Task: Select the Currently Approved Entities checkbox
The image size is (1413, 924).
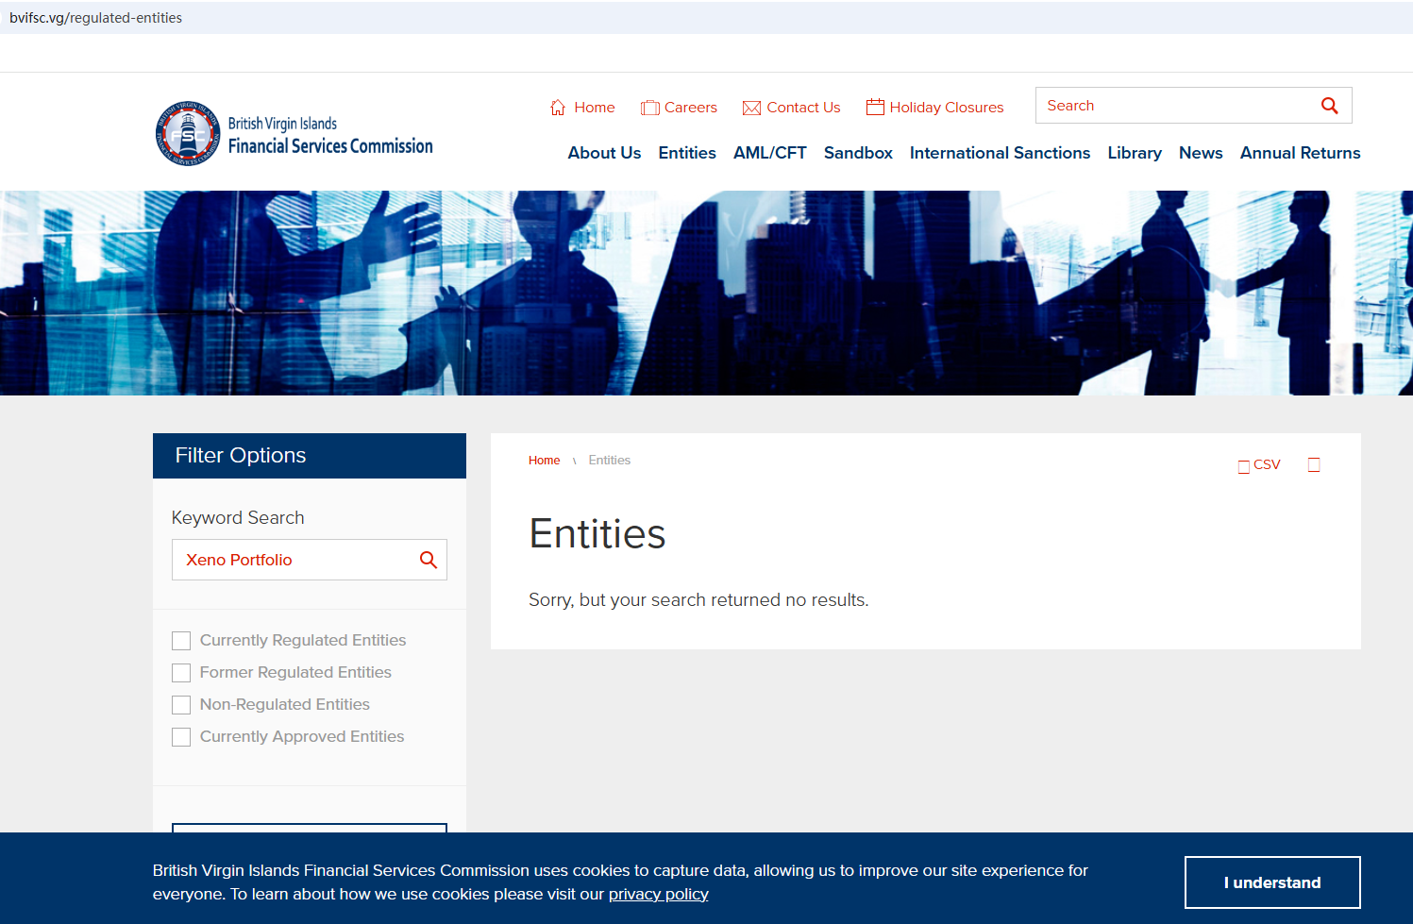Action: (181, 737)
